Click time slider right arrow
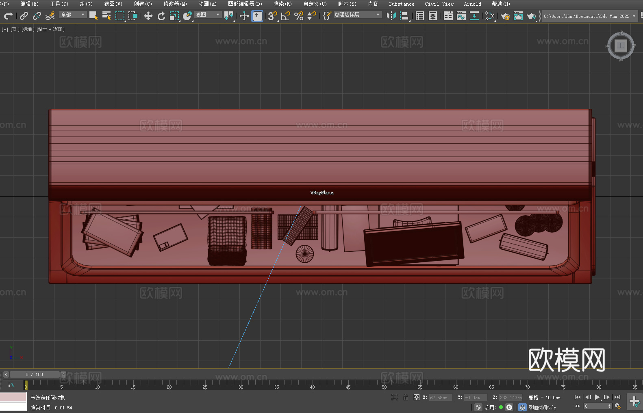Viewport: 643px width, 413px height. point(63,374)
